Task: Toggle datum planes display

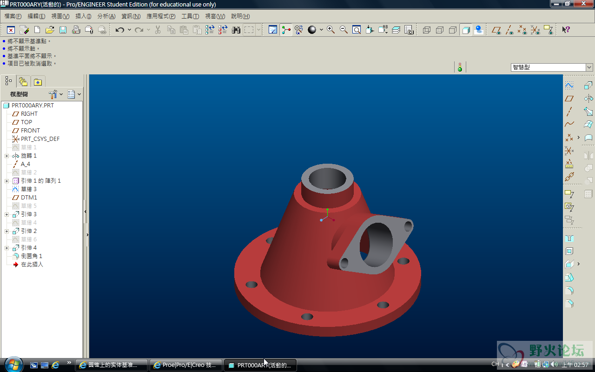Action: 496,30
